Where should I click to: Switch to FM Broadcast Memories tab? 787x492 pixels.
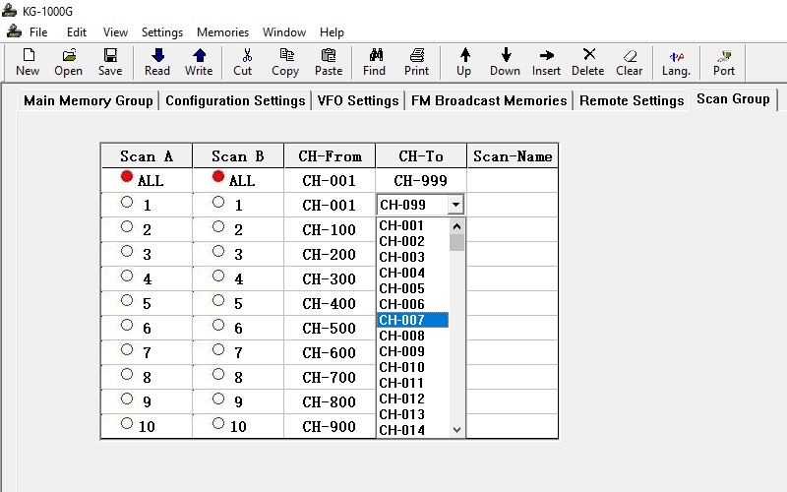[489, 100]
